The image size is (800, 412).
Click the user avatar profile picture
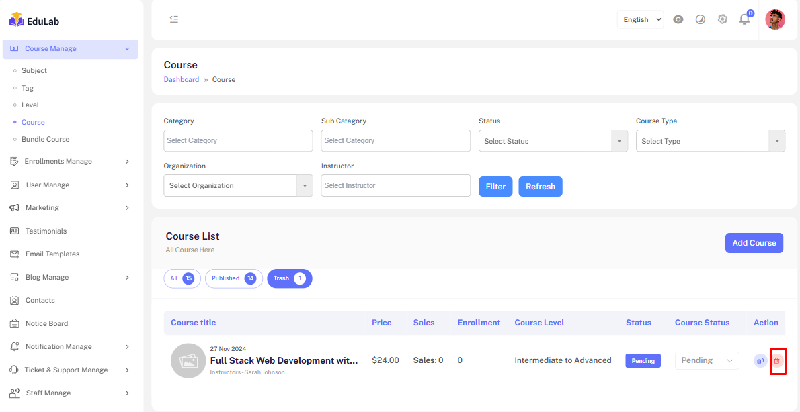click(x=775, y=19)
